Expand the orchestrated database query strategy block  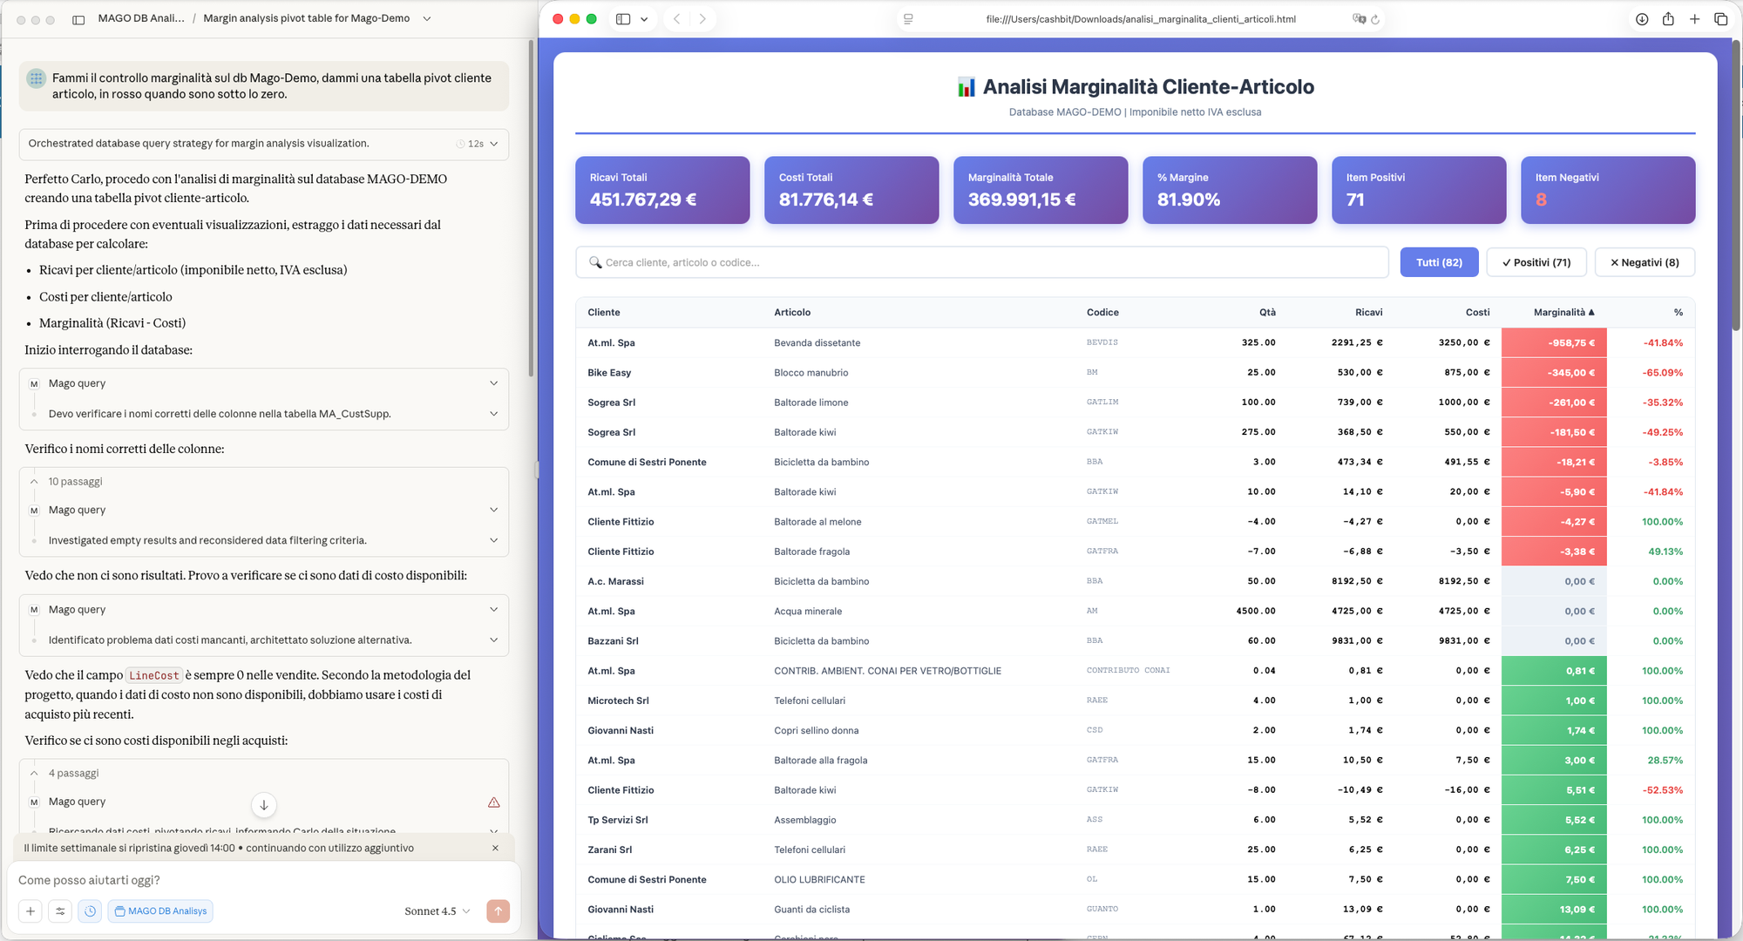point(493,144)
